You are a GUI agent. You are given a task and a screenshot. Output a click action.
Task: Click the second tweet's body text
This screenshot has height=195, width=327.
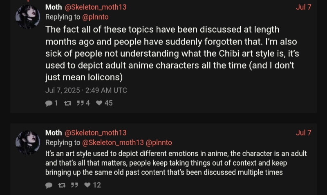[176, 163]
